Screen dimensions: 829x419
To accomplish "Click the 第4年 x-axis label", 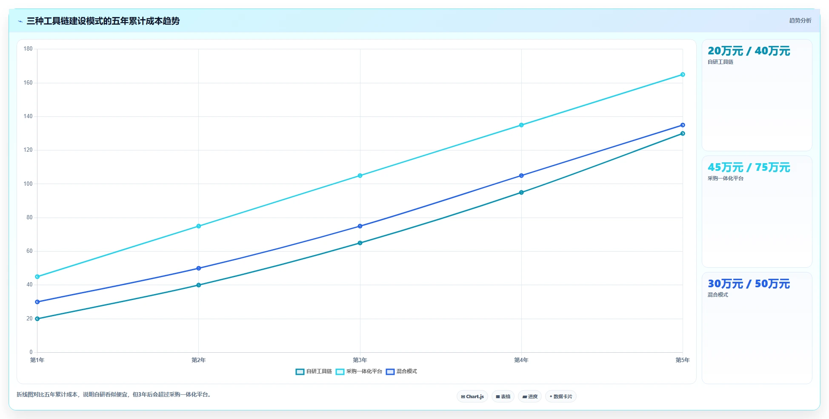I will [521, 360].
